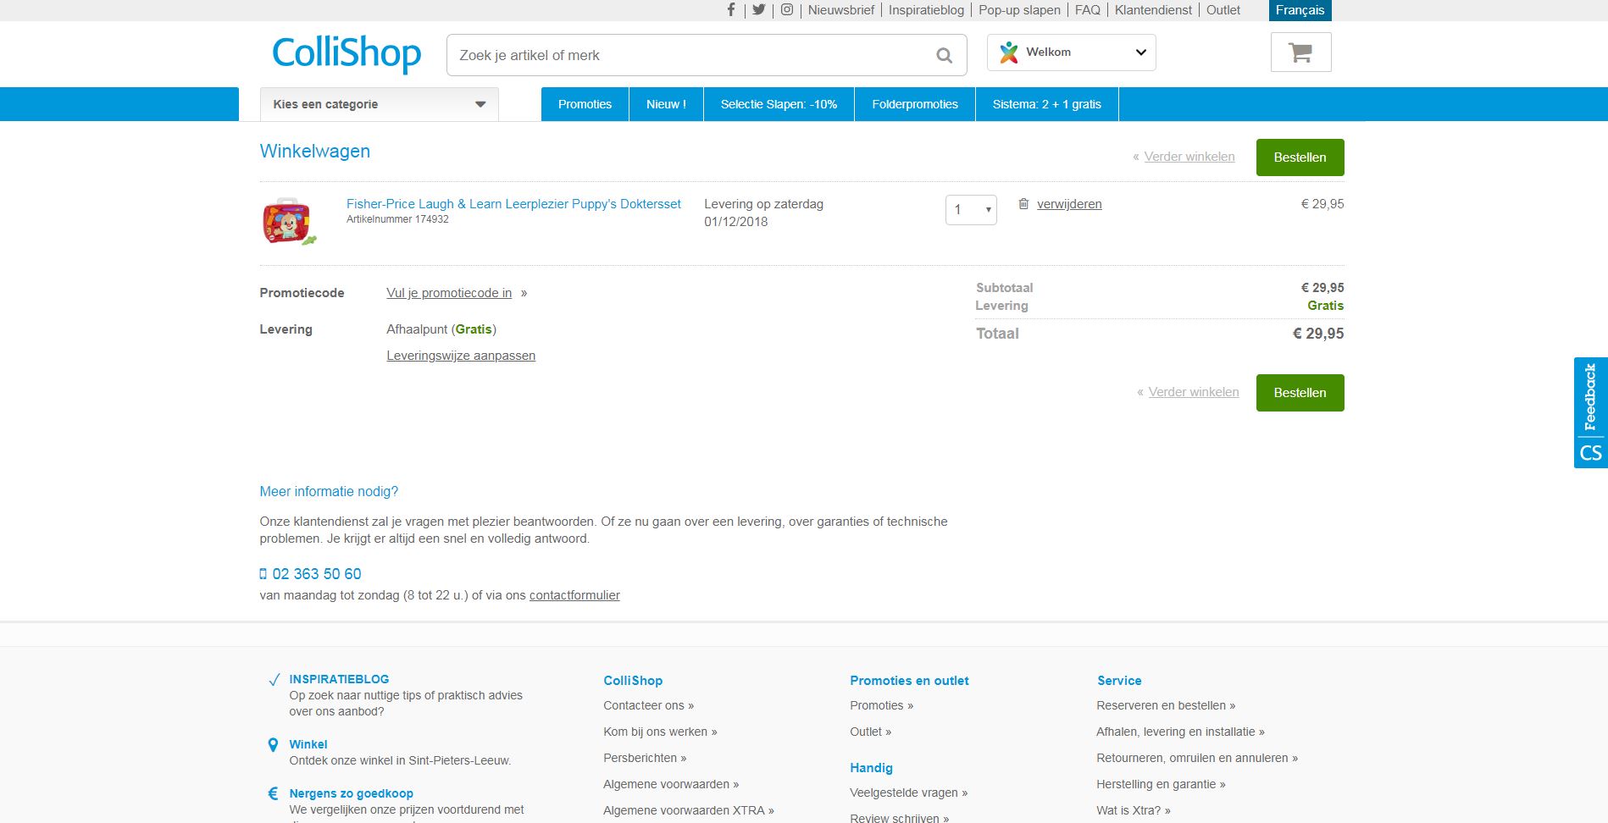
Task: Open the Promoties tab
Action: pyautogui.click(x=585, y=104)
